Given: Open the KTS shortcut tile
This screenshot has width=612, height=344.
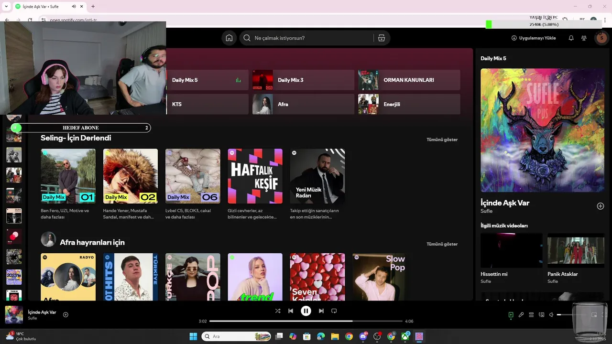Looking at the screenshot, I should click(208, 104).
